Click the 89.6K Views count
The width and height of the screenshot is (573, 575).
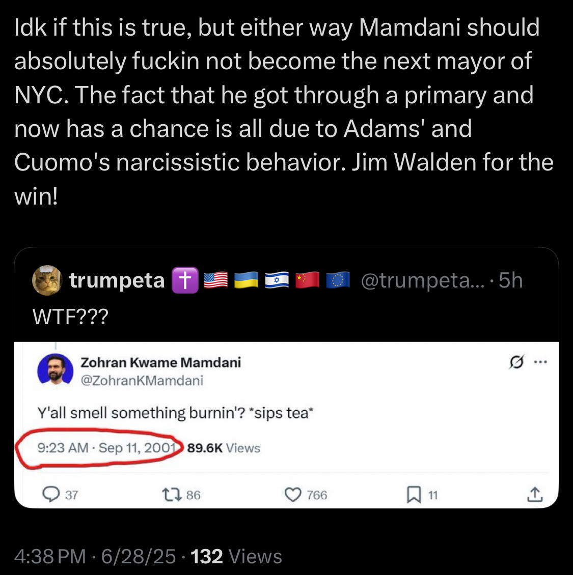click(224, 448)
